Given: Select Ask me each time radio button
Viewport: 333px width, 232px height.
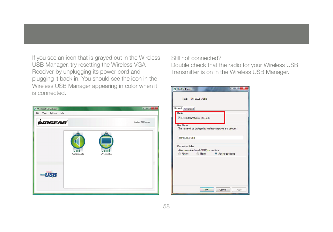Looking at the screenshot, I should point(216,154).
